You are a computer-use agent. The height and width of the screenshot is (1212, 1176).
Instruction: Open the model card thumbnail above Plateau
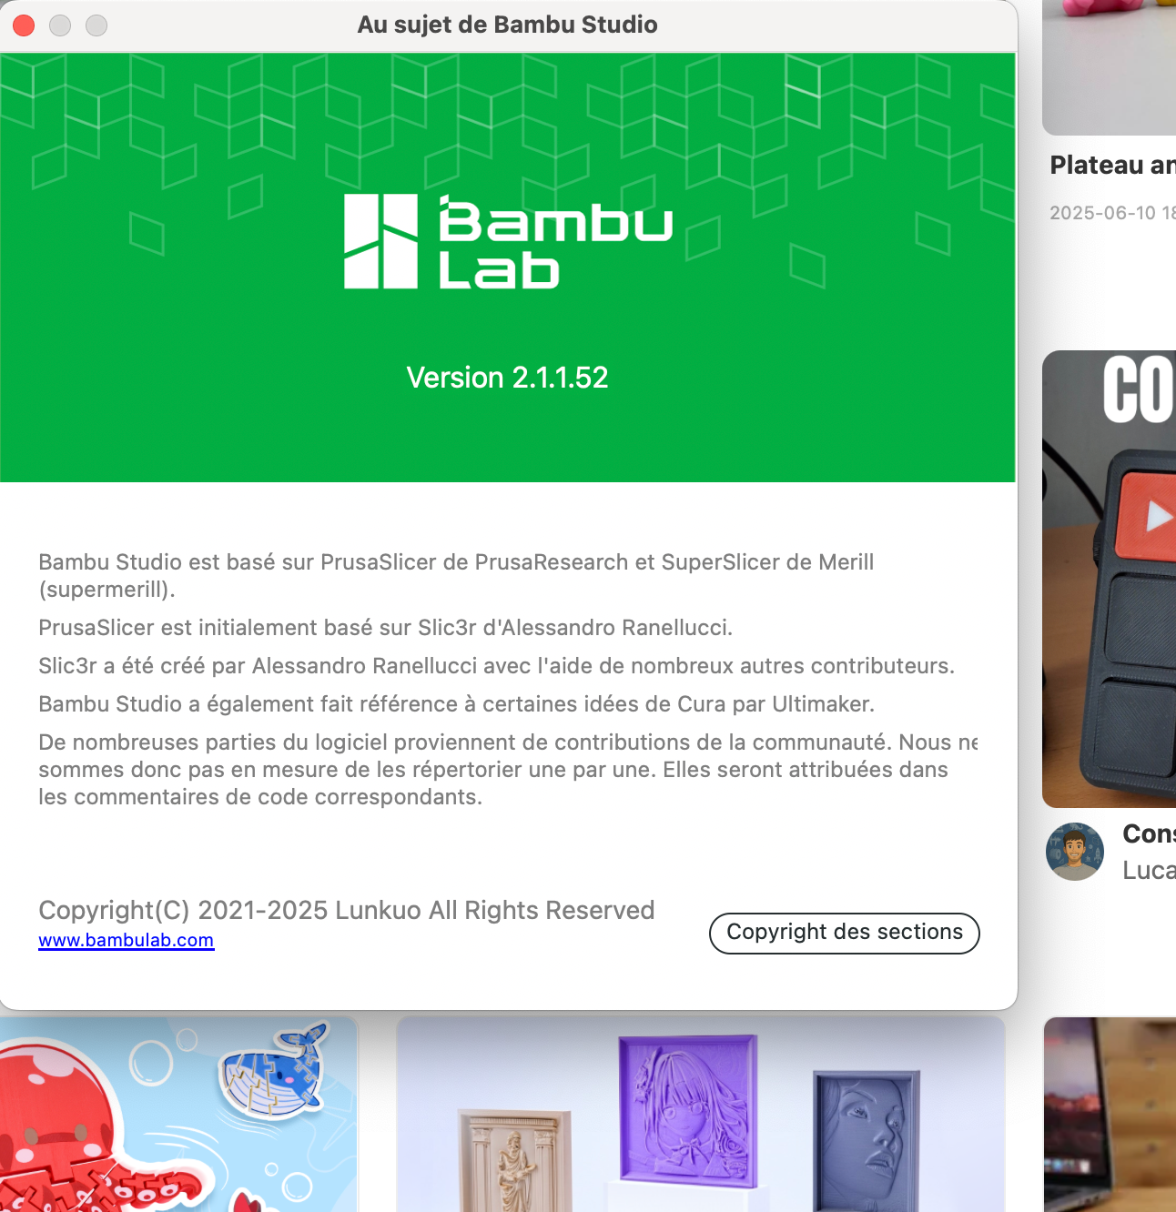click(x=1109, y=67)
